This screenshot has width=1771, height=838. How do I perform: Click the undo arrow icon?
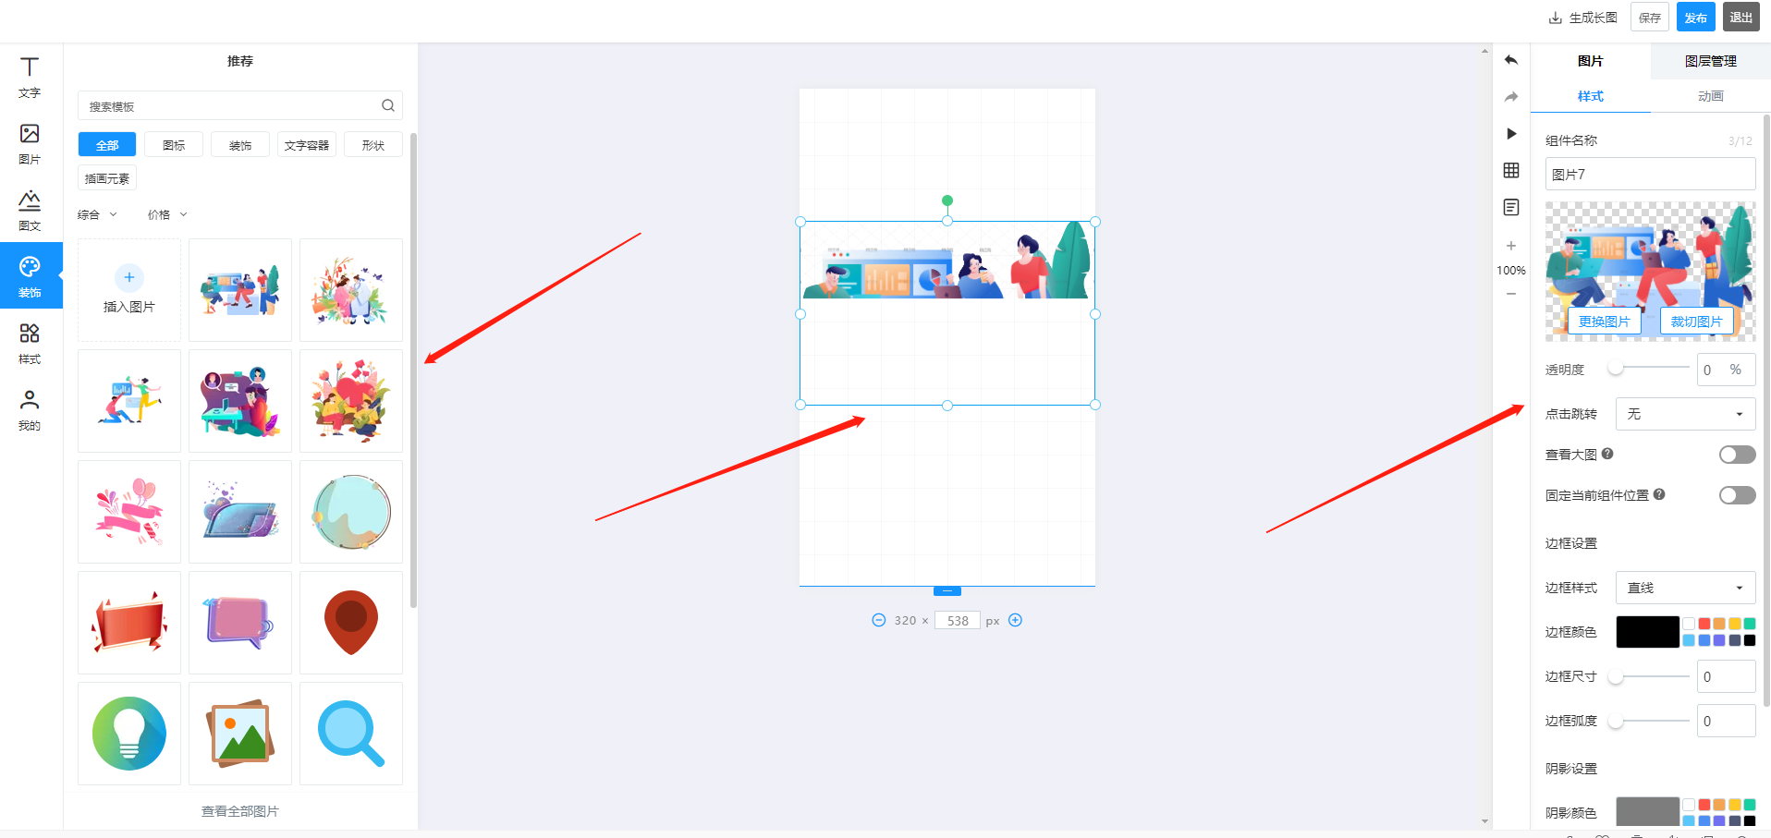(x=1511, y=60)
